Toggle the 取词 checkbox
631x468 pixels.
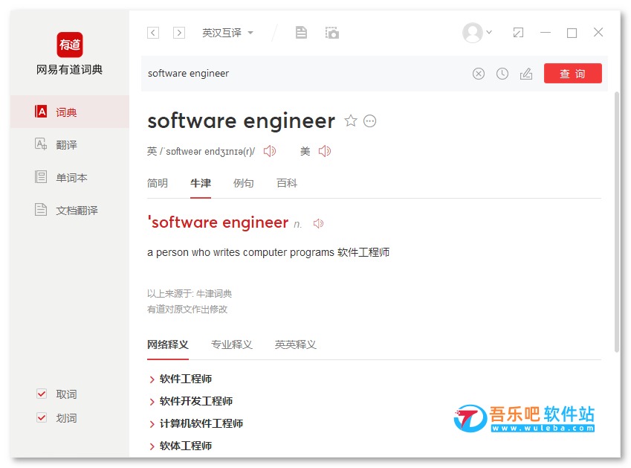pos(42,394)
